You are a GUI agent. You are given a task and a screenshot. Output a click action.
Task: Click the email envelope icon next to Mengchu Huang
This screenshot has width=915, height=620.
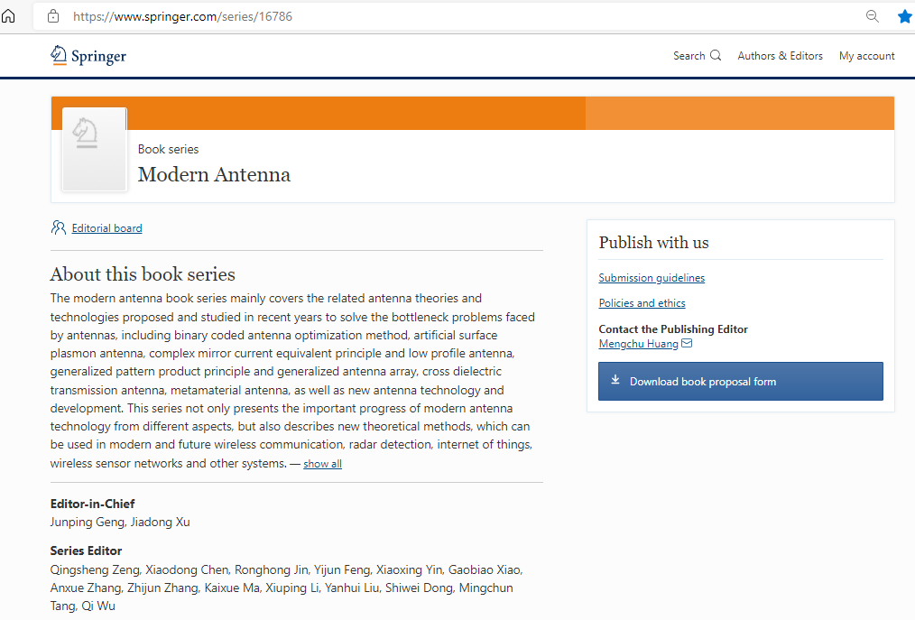[687, 343]
